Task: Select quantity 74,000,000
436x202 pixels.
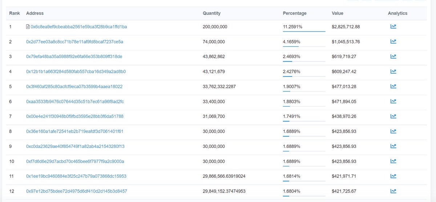Action: tap(214, 42)
